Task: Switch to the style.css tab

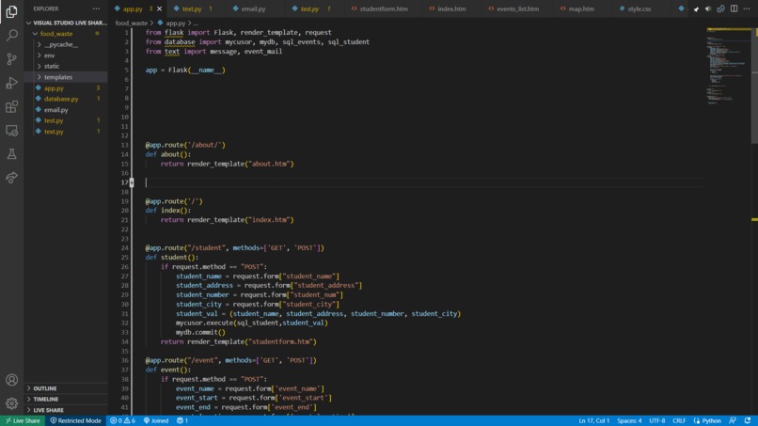Action: coord(640,8)
